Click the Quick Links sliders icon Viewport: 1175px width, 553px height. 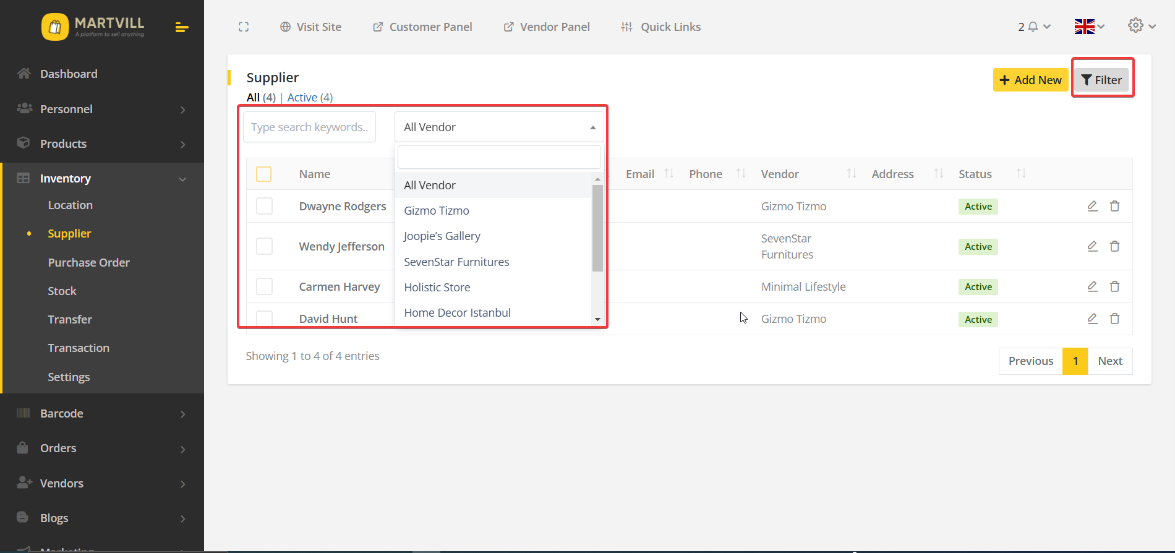(x=626, y=27)
